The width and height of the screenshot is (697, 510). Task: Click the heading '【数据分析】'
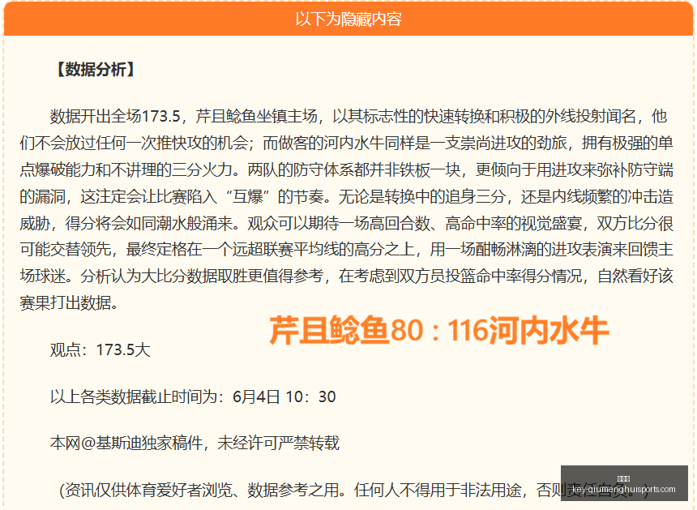pos(95,70)
